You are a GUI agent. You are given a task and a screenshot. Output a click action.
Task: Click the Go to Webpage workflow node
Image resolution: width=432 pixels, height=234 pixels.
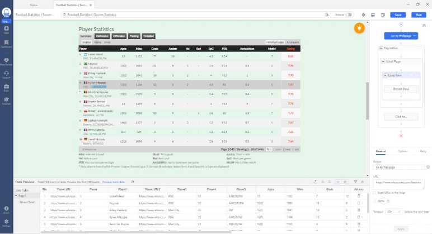tap(401, 36)
